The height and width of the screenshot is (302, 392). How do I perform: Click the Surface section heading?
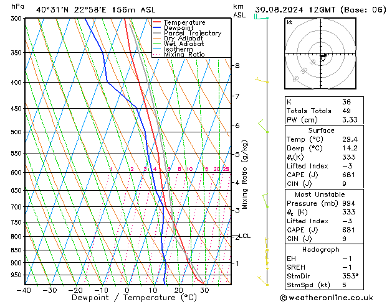tap(321, 130)
